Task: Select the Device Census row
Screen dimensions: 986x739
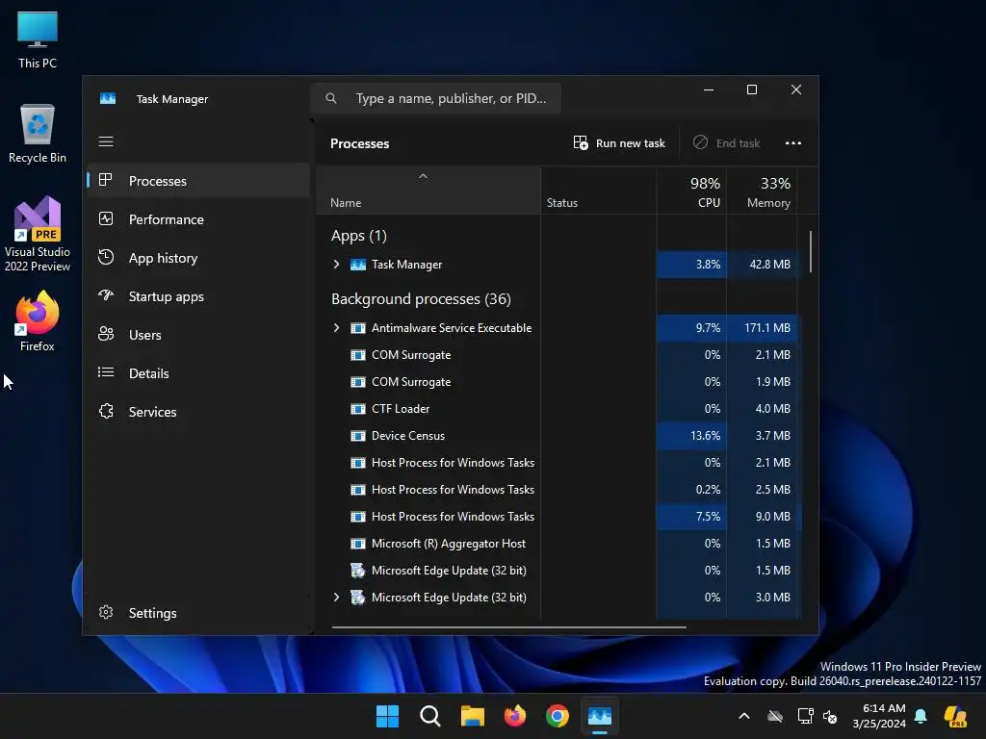Action: point(558,436)
